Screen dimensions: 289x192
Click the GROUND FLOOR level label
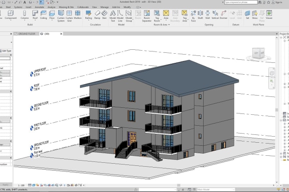[41, 144]
